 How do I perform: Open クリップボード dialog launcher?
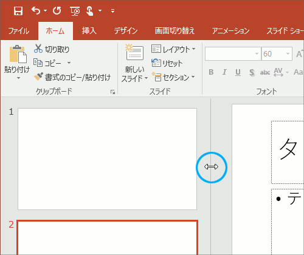[x=112, y=92]
